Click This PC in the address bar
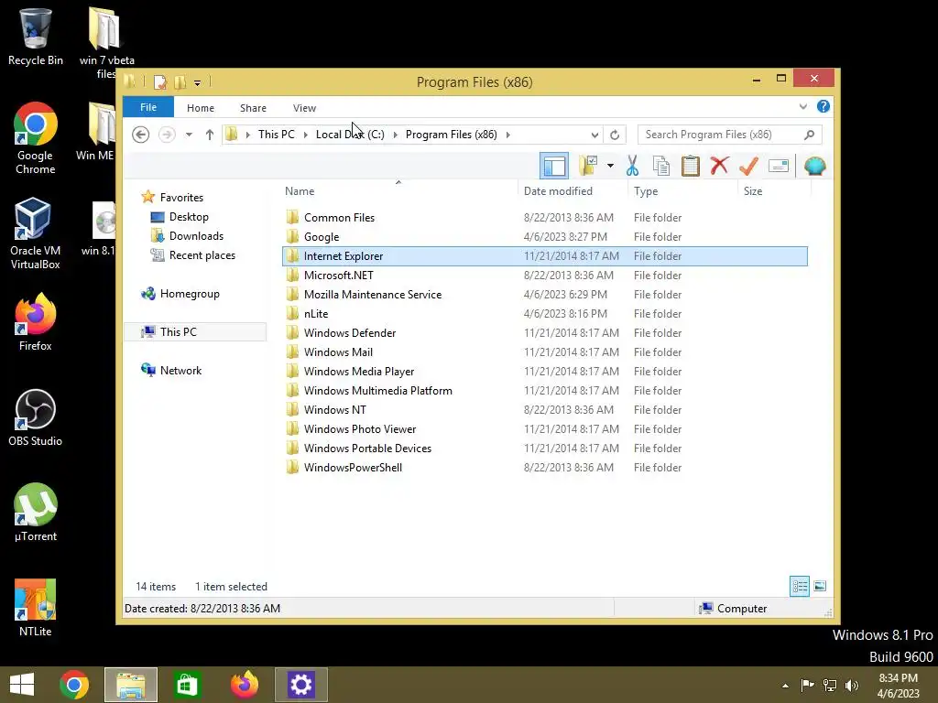Viewport: 938px width, 703px height. pyautogui.click(x=277, y=135)
